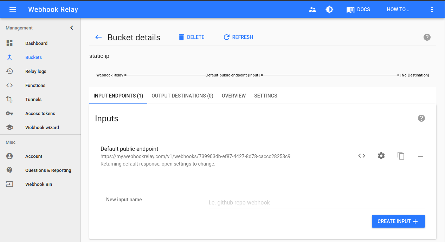
Task: Create a new input
Action: pyautogui.click(x=398, y=221)
